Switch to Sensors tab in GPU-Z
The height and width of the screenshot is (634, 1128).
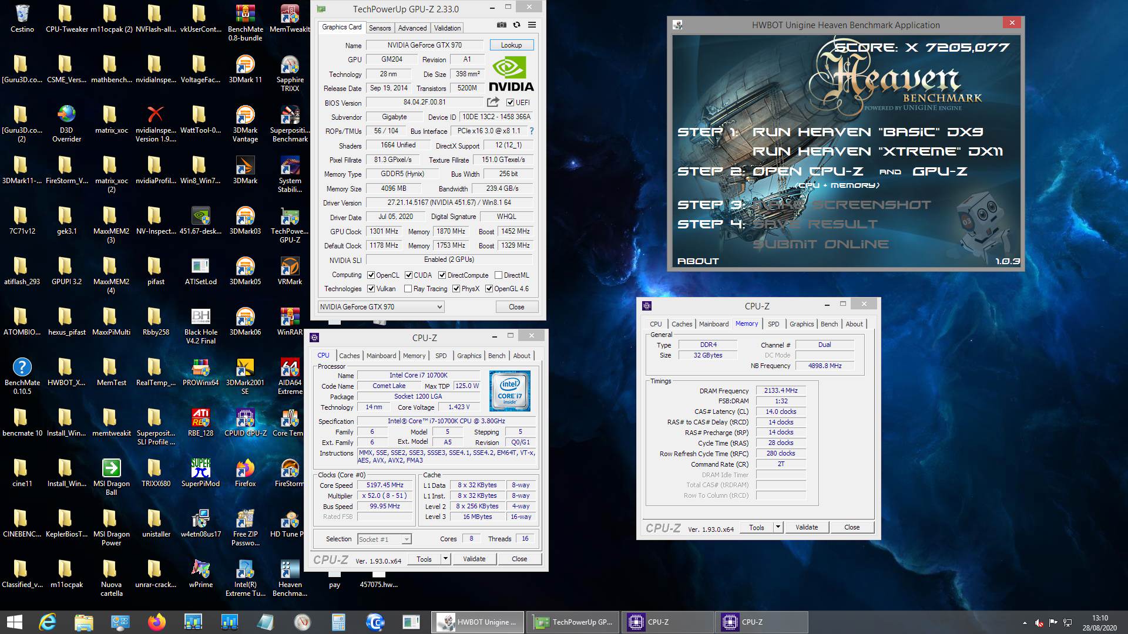click(x=380, y=28)
